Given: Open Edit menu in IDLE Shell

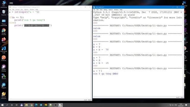Looking at the screenshot, I should [97, 10].
